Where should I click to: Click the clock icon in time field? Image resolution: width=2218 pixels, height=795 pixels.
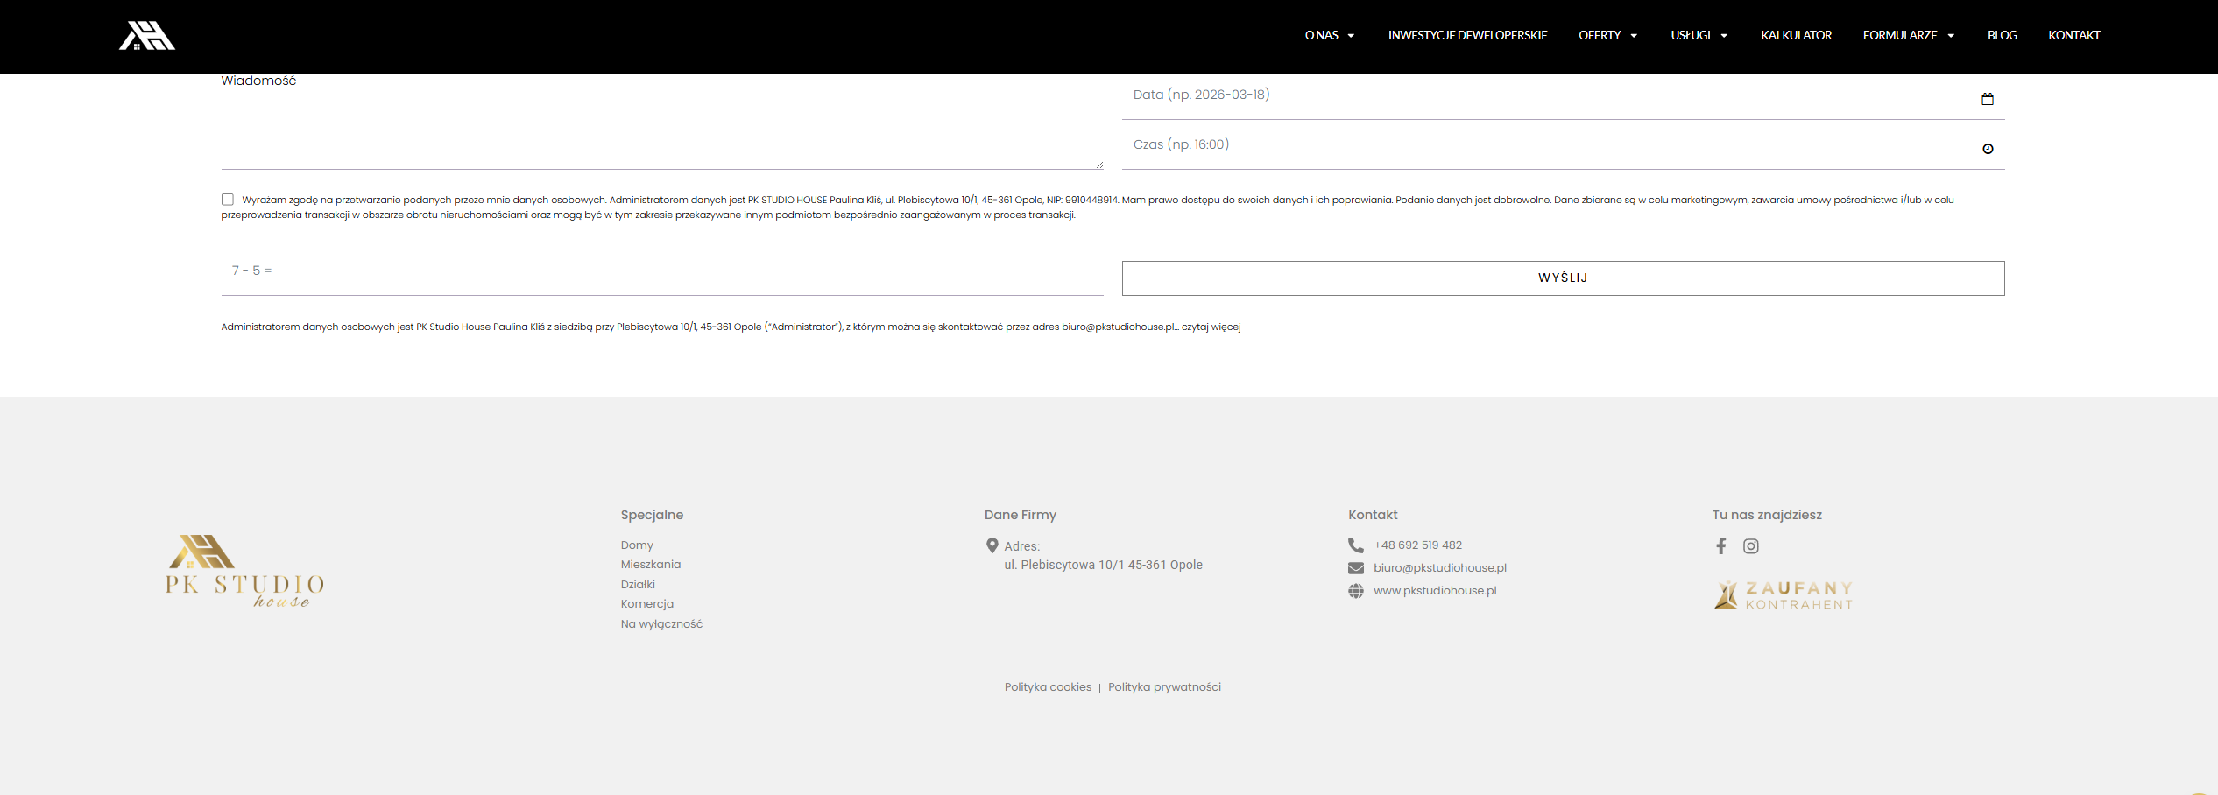click(1987, 149)
